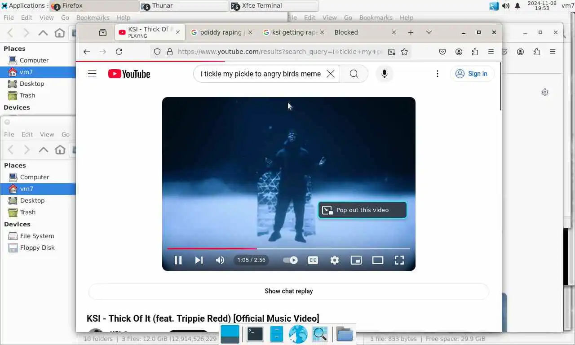Image resolution: width=575 pixels, height=345 pixels.
Task: Bookmark this page with the star
Action: (x=404, y=52)
